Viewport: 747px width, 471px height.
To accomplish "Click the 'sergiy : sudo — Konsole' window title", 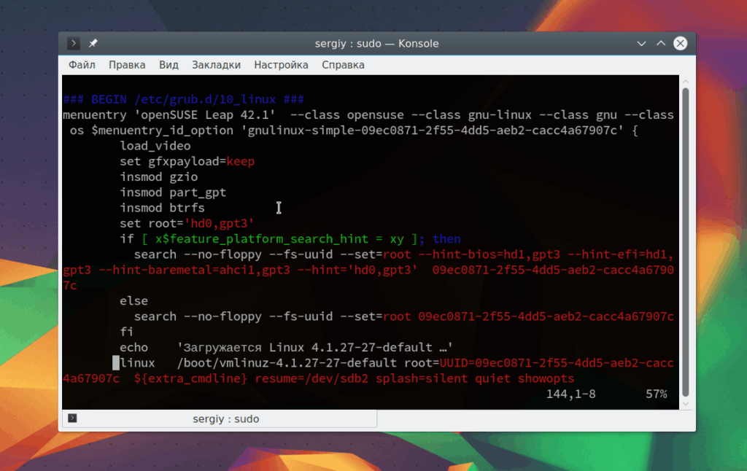I will pyautogui.click(x=377, y=43).
